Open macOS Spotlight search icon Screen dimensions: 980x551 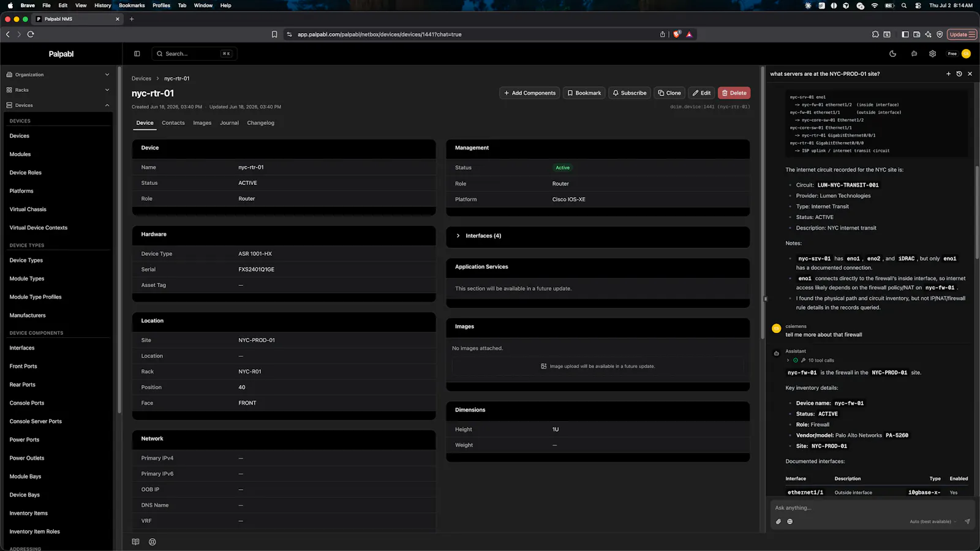pos(904,6)
